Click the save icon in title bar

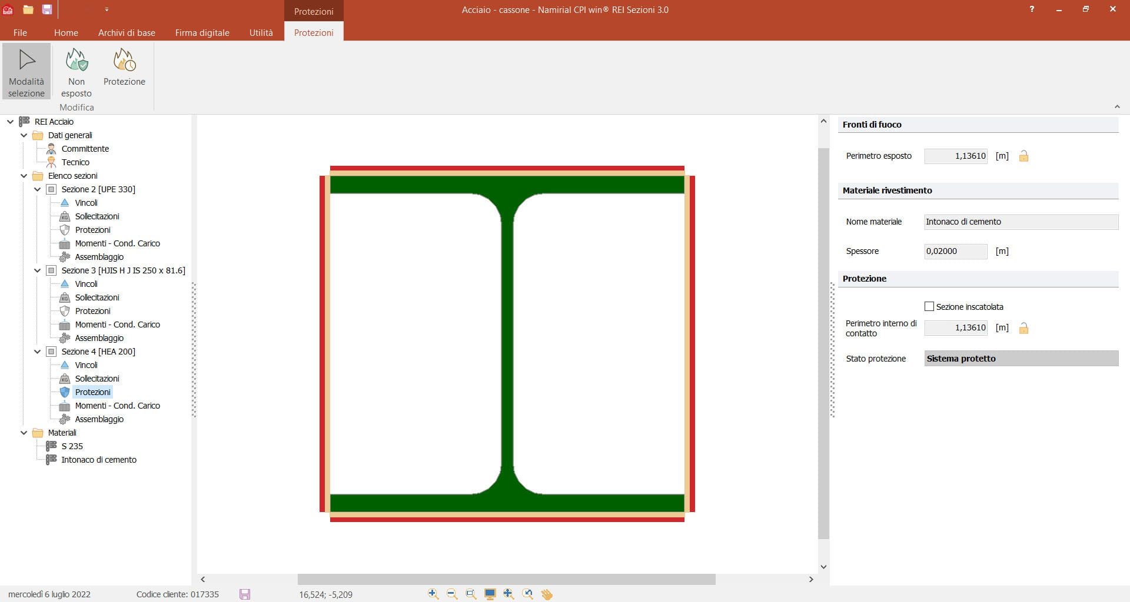click(47, 9)
